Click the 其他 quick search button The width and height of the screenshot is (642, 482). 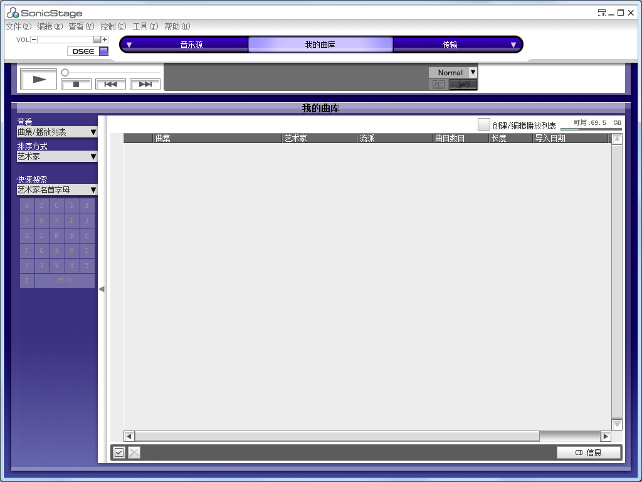point(65,281)
